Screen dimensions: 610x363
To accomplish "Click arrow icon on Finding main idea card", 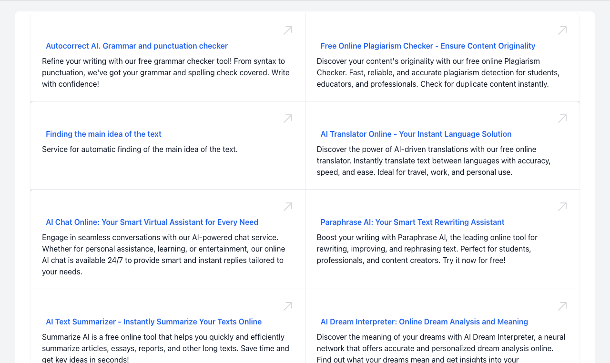I will [288, 119].
